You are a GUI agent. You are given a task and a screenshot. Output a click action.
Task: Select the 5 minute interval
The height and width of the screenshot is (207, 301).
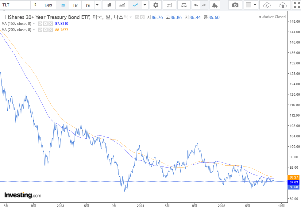pyautogui.click(x=35, y=5)
